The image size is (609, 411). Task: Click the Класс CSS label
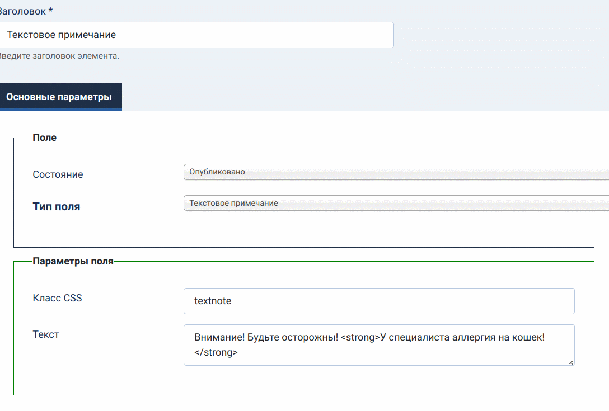[57, 298]
